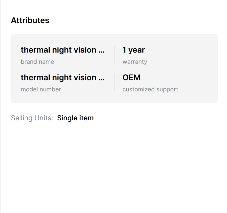Expand the ellipsis on the model number value
This screenshot has height=213, width=227.
(x=102, y=78)
